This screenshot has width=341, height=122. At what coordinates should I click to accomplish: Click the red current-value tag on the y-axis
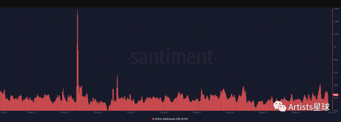336,95
